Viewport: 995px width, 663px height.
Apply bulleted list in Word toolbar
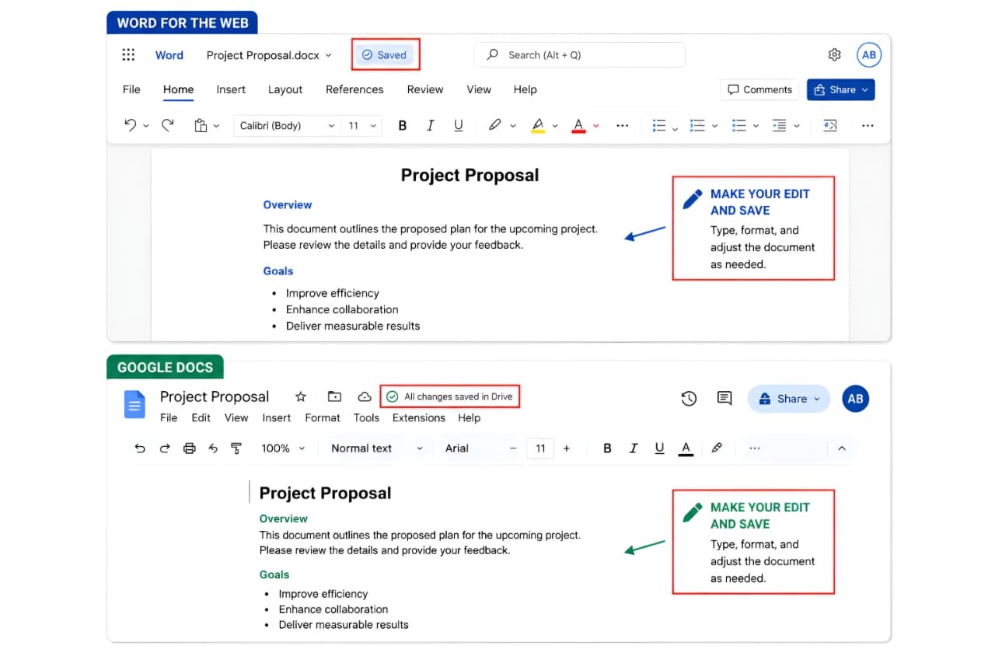(x=659, y=125)
